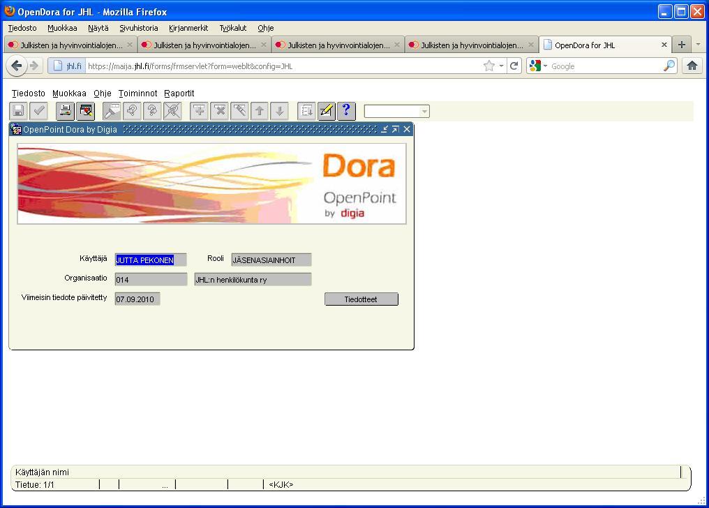Click the Käyttäjä field with JUTTA PEKONEN
Screen dimensions: 709x508
[x=151, y=260]
